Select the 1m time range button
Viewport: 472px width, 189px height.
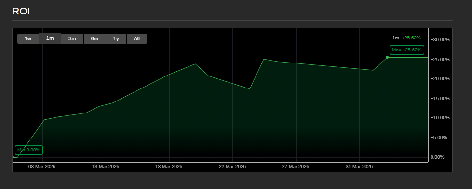coord(50,38)
